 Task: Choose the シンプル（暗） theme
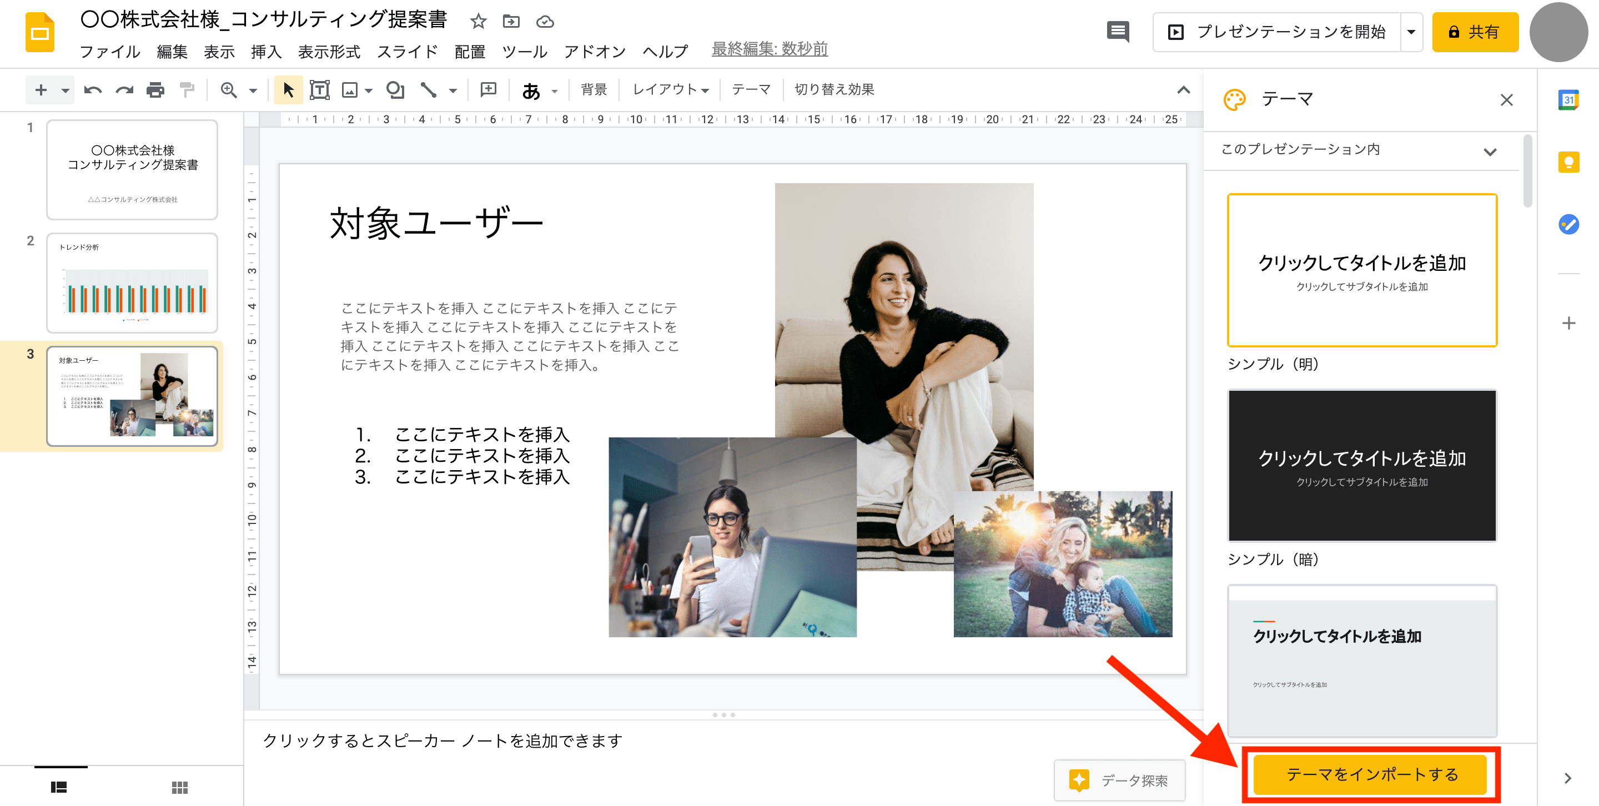point(1362,465)
